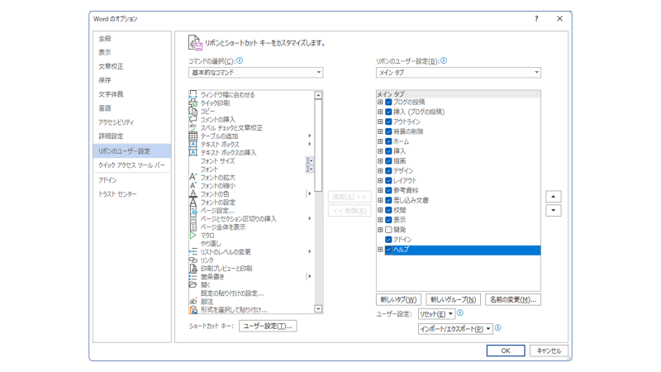The width and height of the screenshot is (661, 372).
Task: Select the フォントの色 icon
Action: 193,194
